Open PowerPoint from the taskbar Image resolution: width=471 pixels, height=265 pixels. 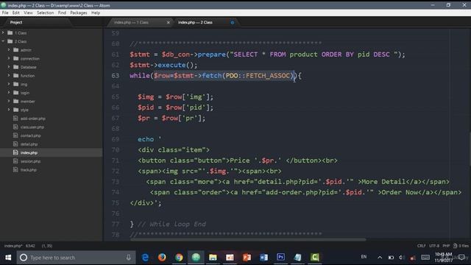point(247,258)
